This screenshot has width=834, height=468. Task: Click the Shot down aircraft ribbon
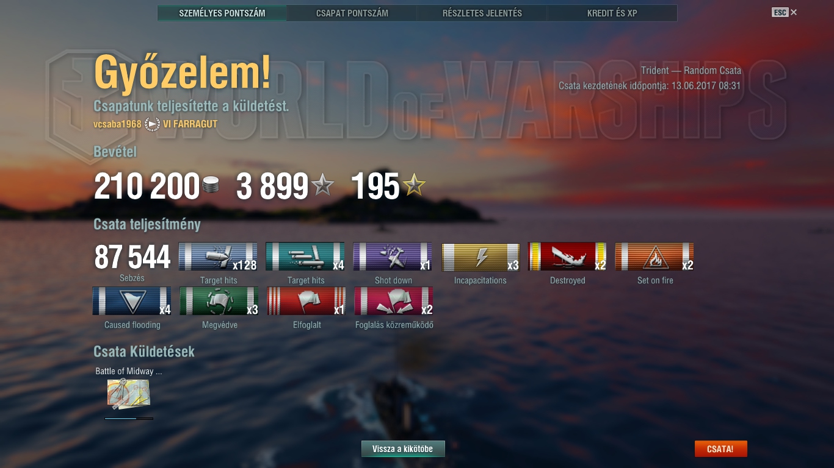(x=393, y=257)
